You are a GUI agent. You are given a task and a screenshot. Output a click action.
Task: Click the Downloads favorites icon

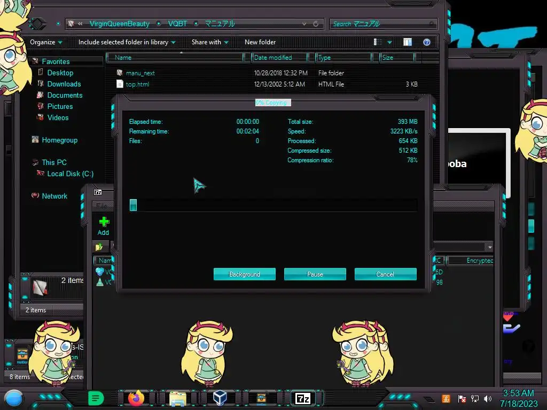[41, 84]
